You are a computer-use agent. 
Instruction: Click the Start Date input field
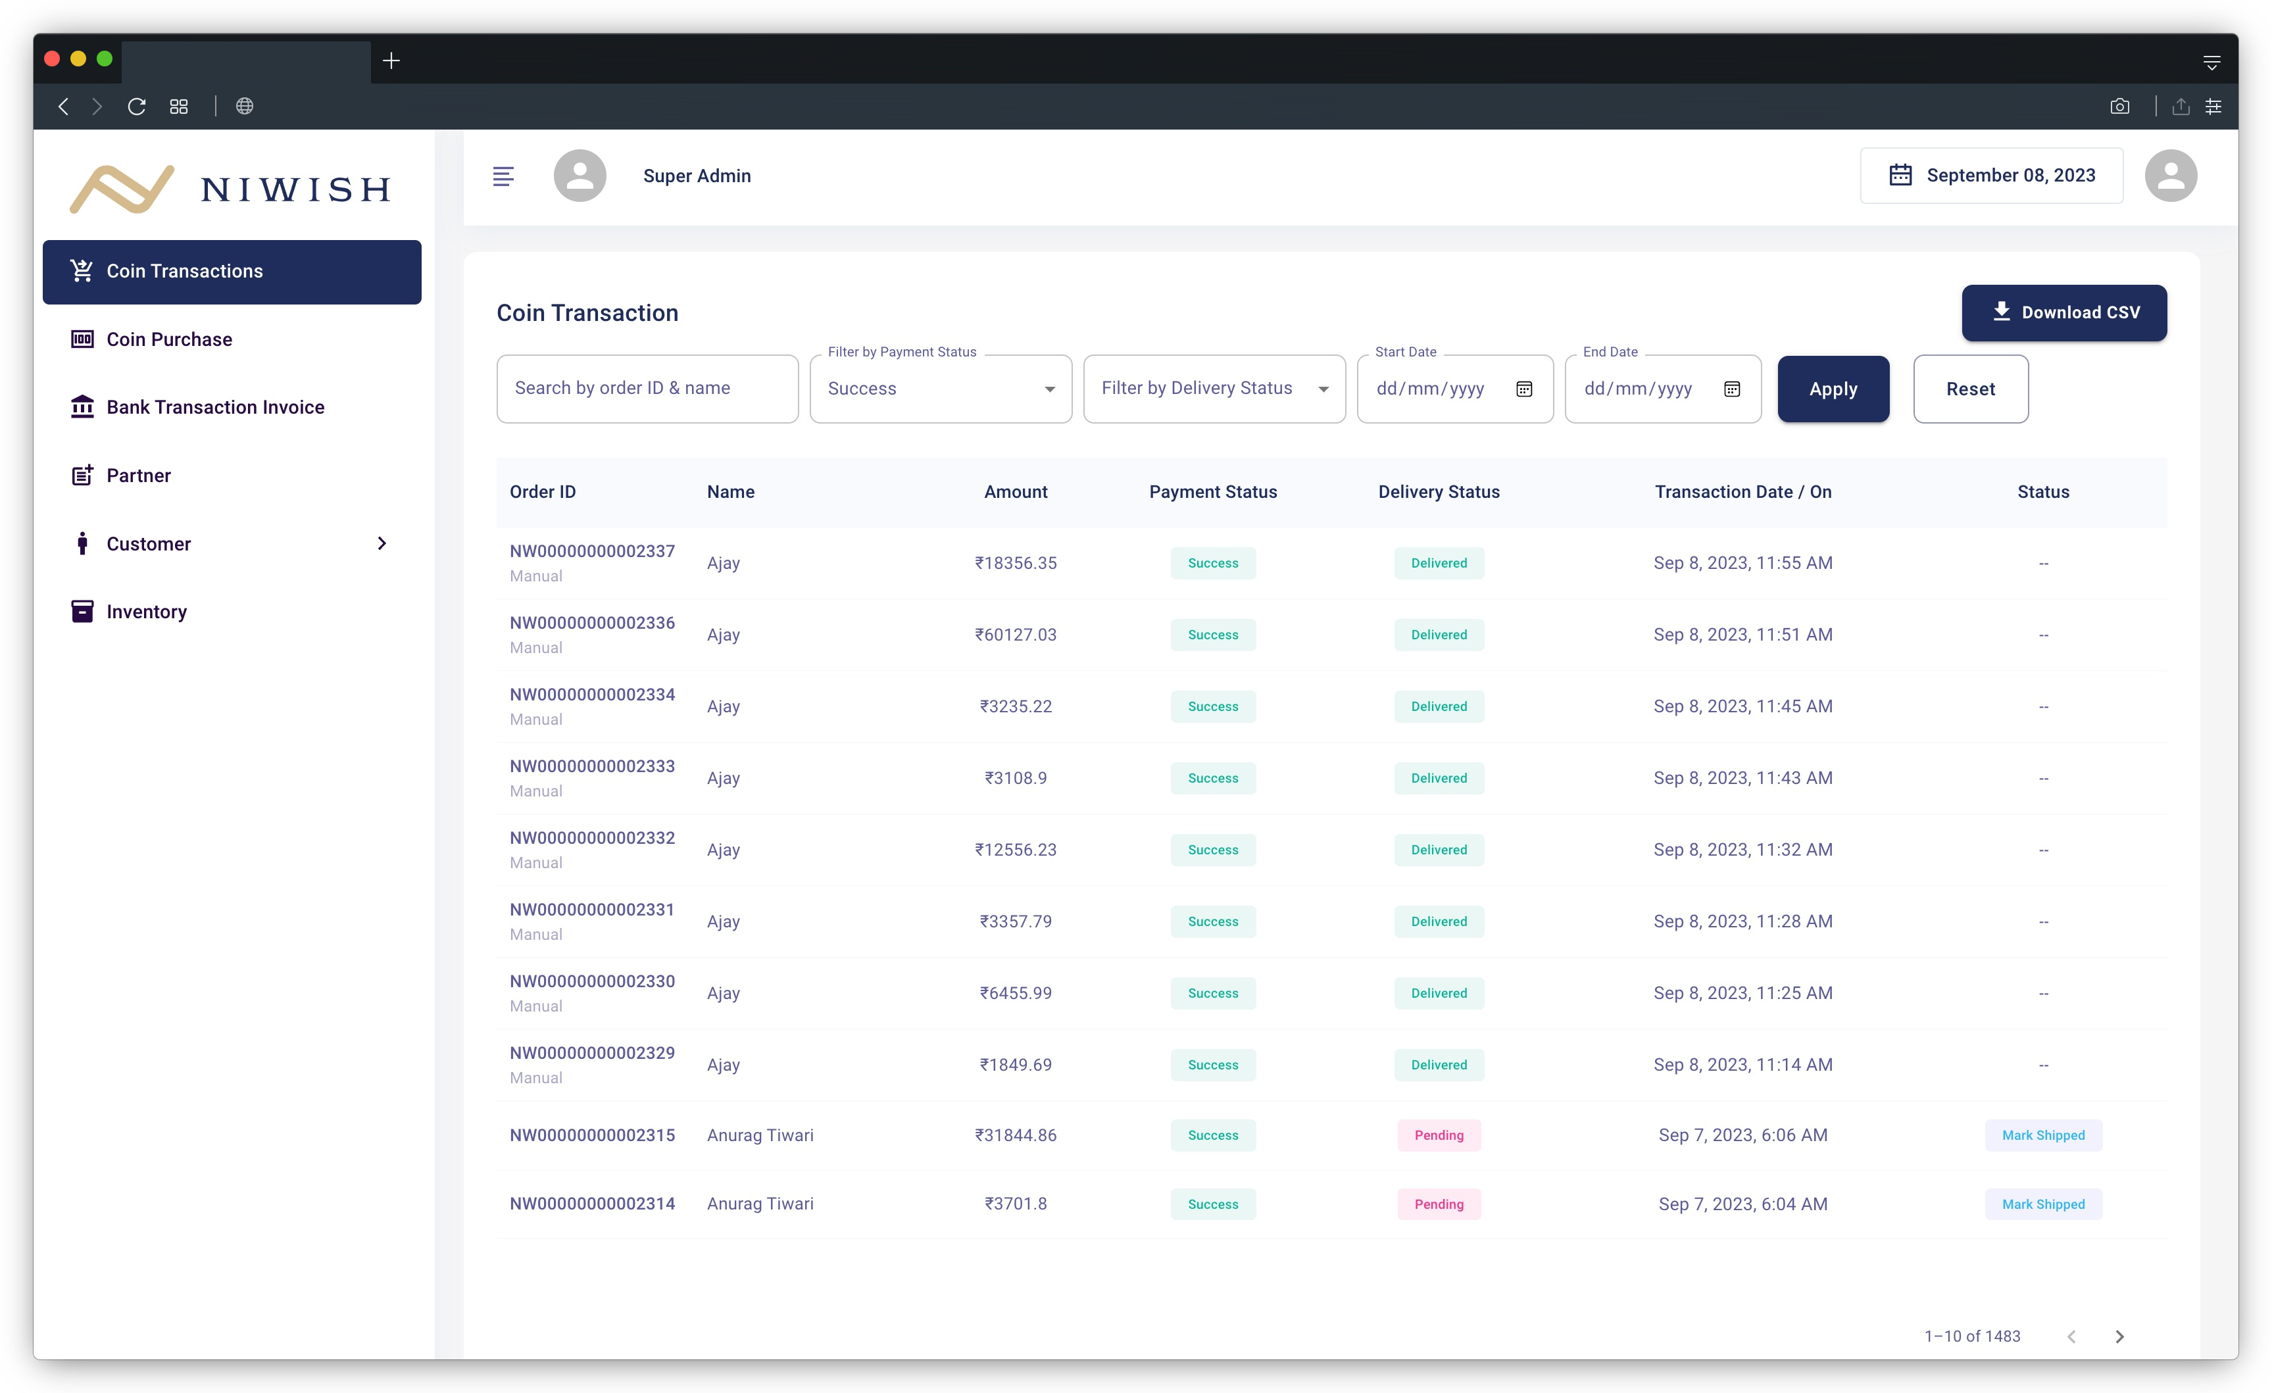click(1454, 389)
